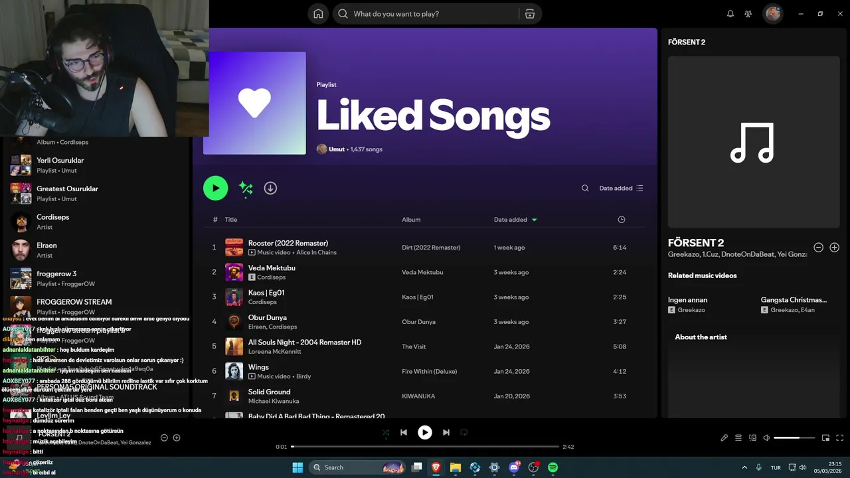The width and height of the screenshot is (850, 478).
Task: Open artist Cordiseps in library sidebar
Action: (96, 222)
